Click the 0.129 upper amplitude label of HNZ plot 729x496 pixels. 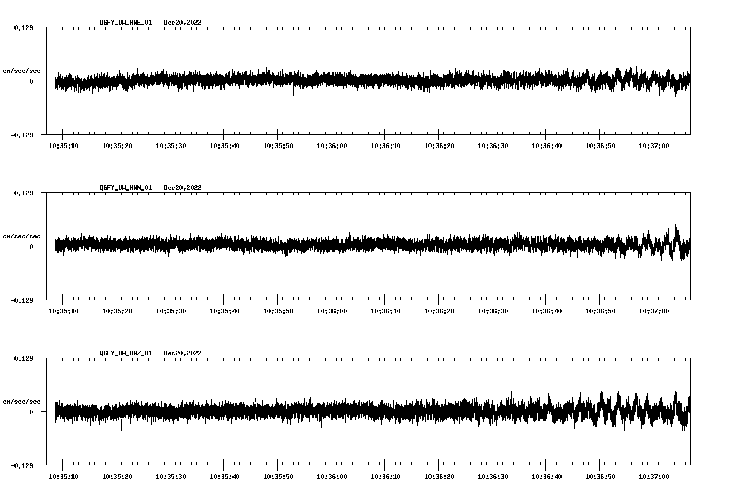point(23,358)
